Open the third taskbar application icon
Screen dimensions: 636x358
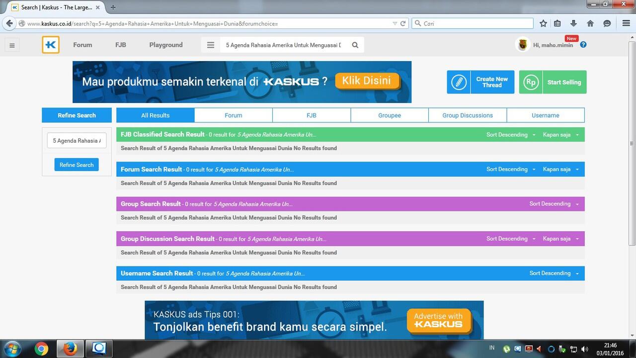tap(99, 349)
